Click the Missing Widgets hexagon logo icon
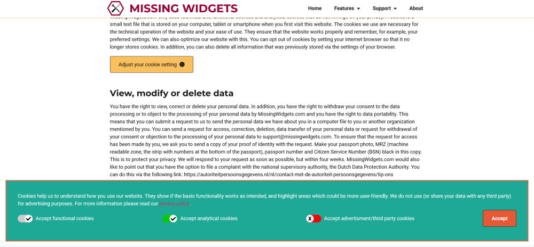534x247 pixels. [115, 8]
